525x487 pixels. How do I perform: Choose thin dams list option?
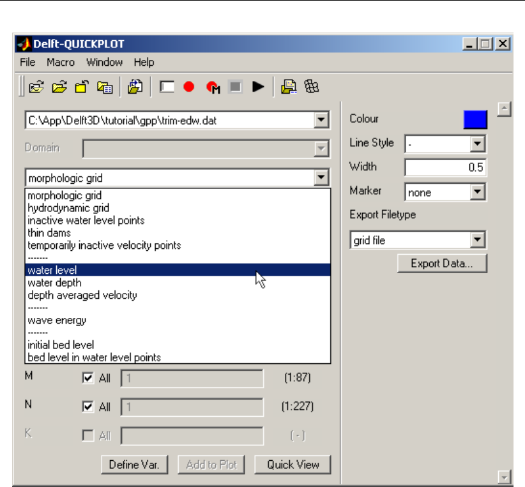click(178, 232)
